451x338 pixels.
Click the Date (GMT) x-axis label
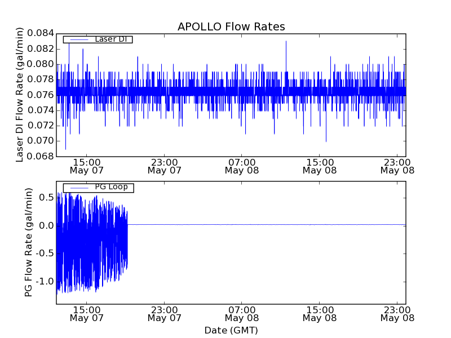coord(231,330)
